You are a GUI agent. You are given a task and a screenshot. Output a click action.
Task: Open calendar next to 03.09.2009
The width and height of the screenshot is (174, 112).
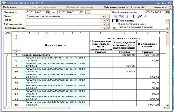(x=168, y=12)
